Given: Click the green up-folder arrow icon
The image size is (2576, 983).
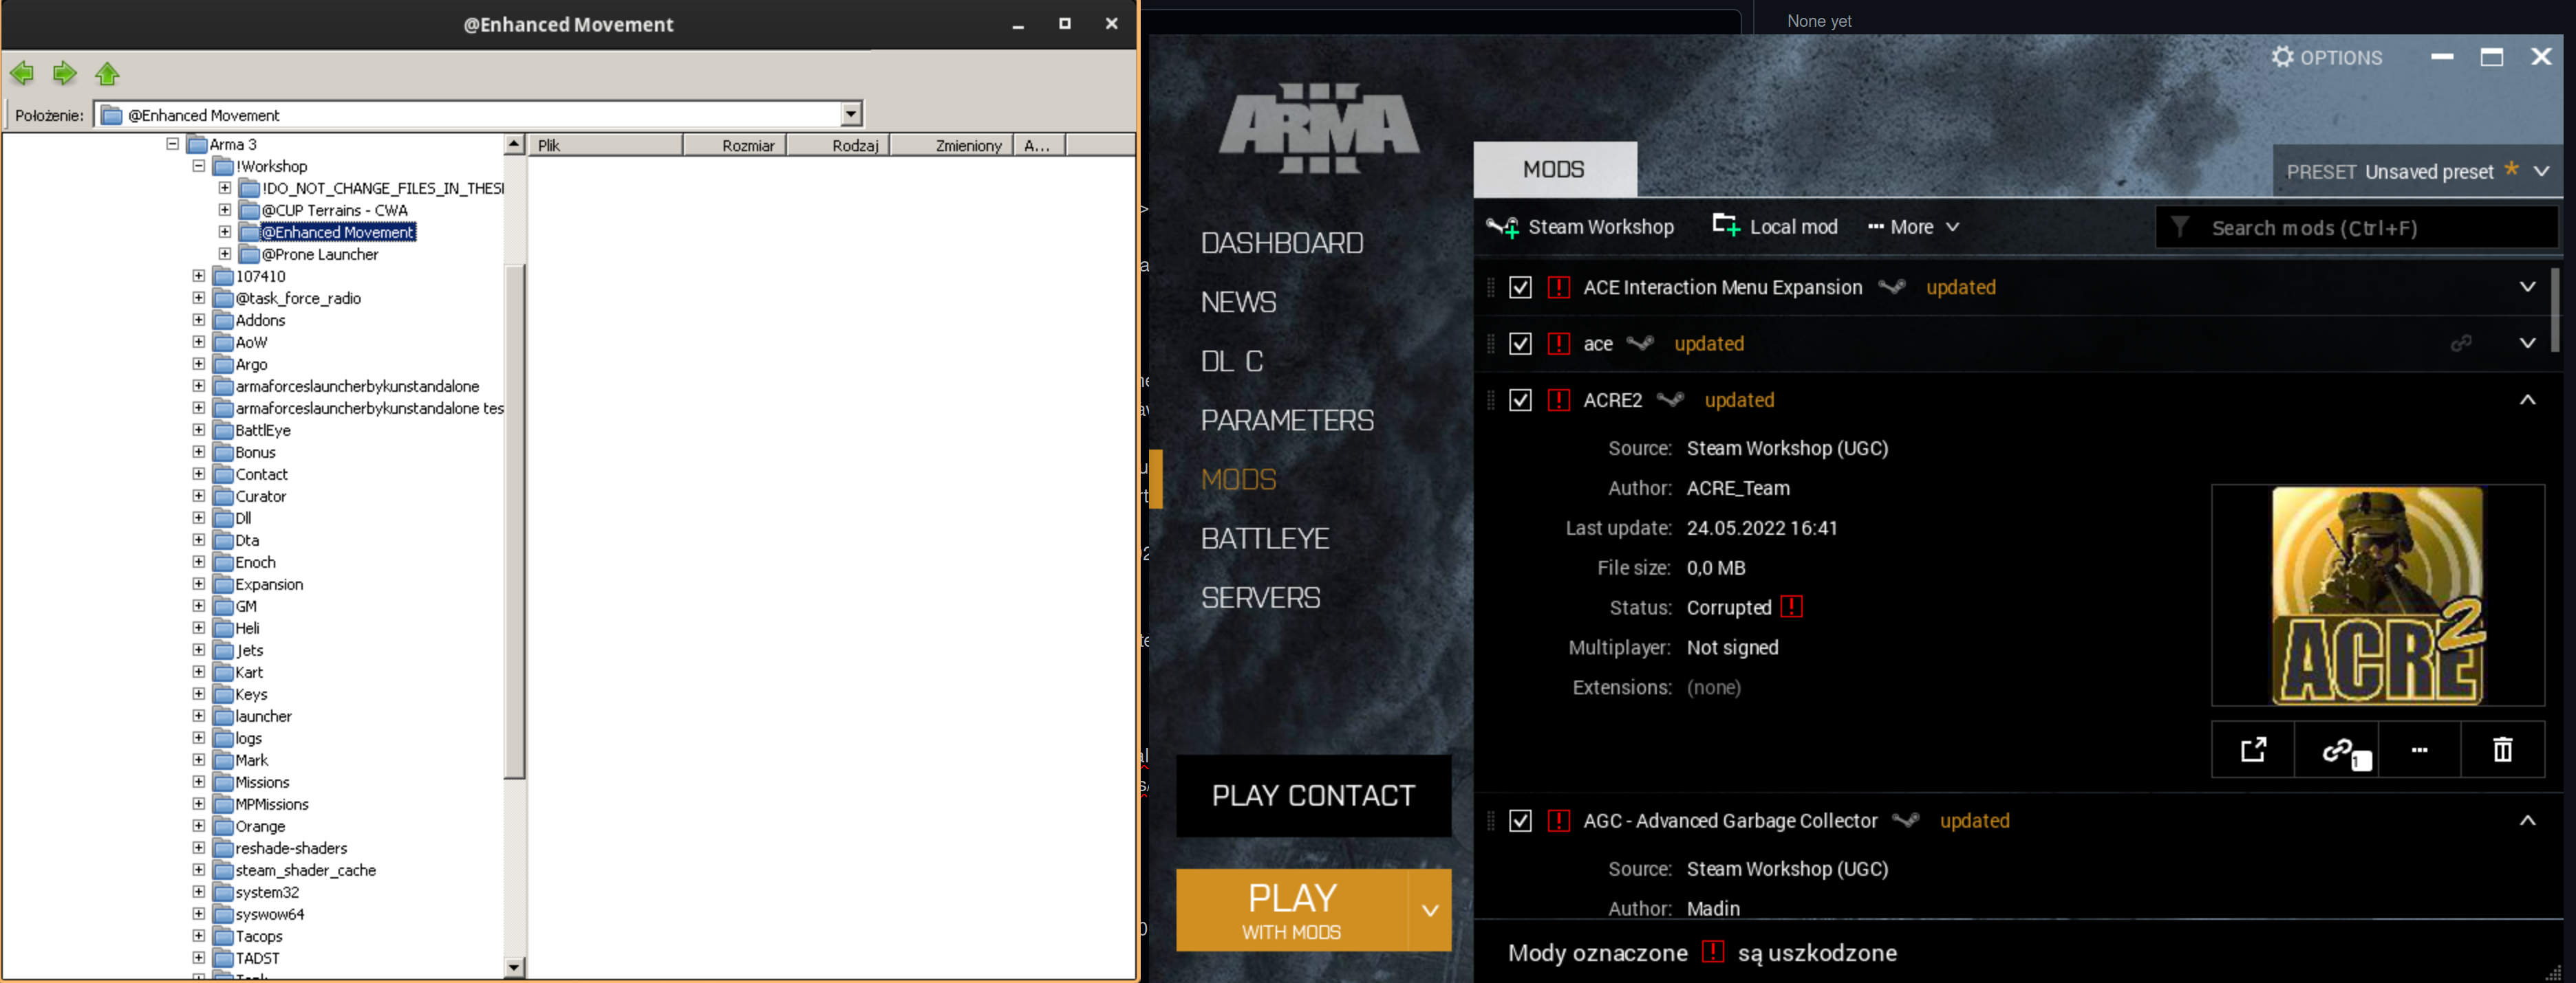Looking at the screenshot, I should (107, 73).
